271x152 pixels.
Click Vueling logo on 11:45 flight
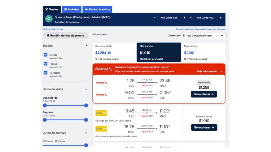tap(101, 113)
